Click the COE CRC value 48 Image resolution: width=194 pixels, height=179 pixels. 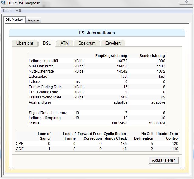click(125, 149)
